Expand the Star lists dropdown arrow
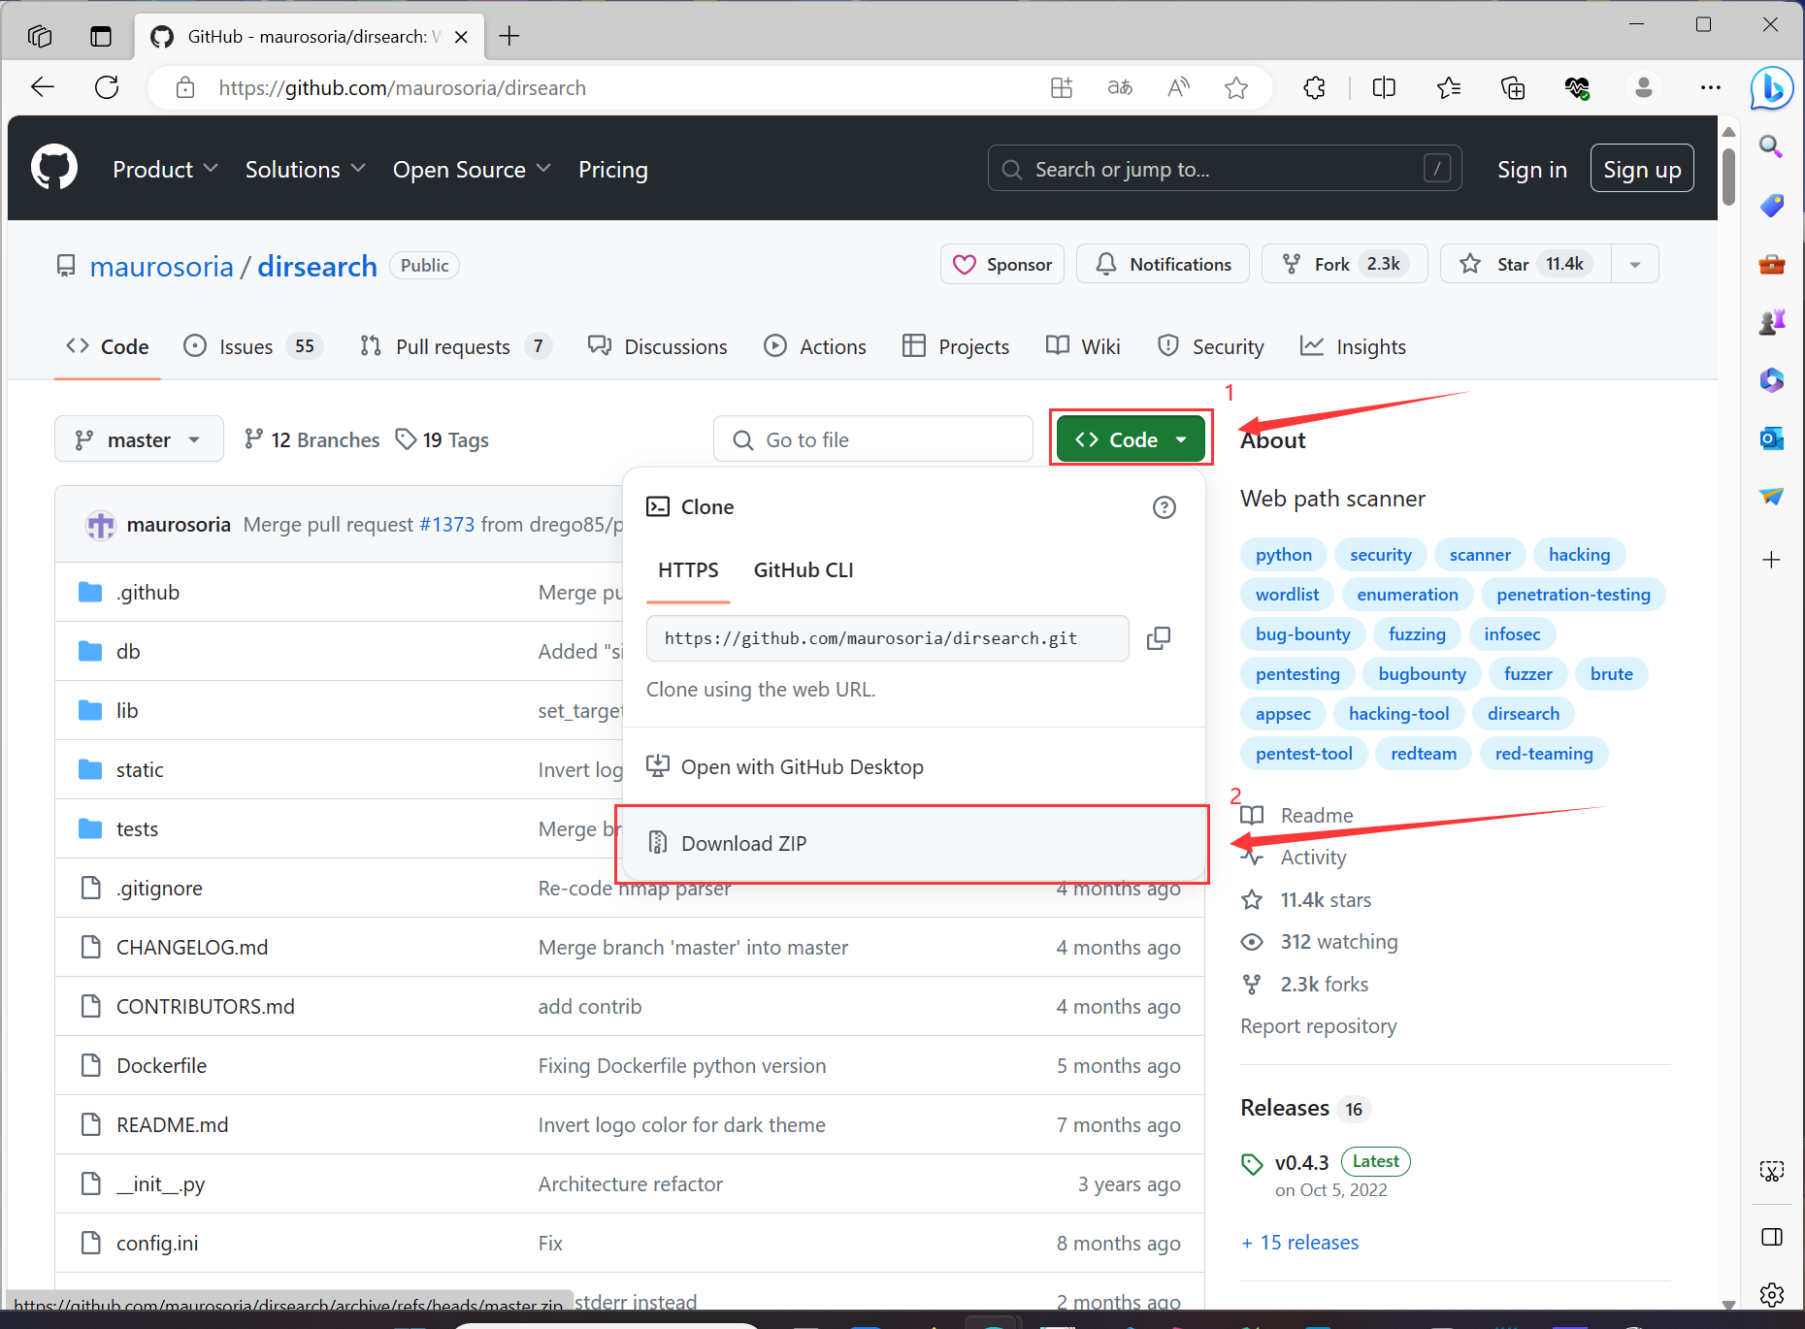This screenshot has height=1329, width=1805. pos(1635,264)
